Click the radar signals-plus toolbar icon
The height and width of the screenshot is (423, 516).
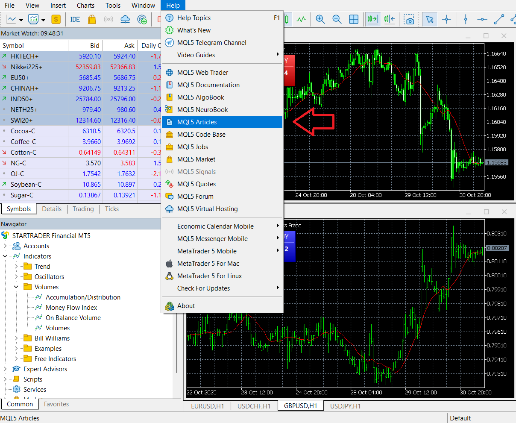coord(142,19)
